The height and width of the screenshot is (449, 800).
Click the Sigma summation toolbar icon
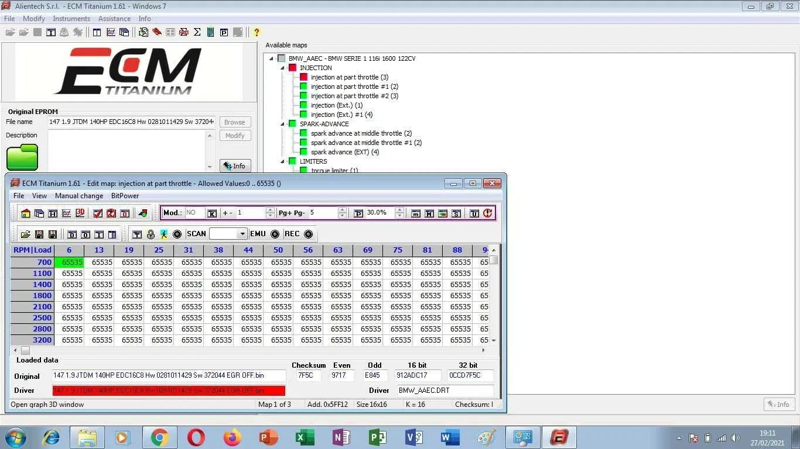coord(197,32)
